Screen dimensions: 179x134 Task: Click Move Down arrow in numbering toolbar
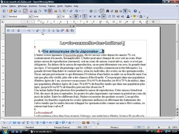pyautogui.click(x=53, y=31)
